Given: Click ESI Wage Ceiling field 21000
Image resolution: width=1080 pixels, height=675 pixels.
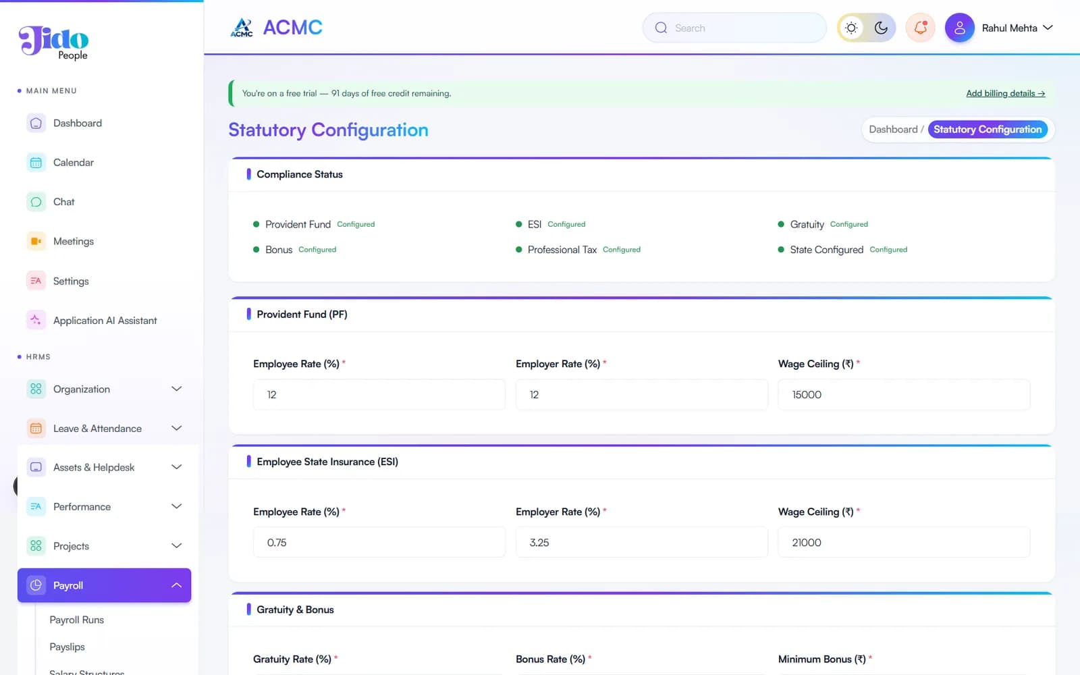Looking at the screenshot, I should tap(904, 543).
